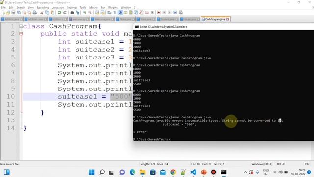Viewport: 314px width, 177px height.
Task: Open Find with the binoculars icon
Action: pos(72,12)
